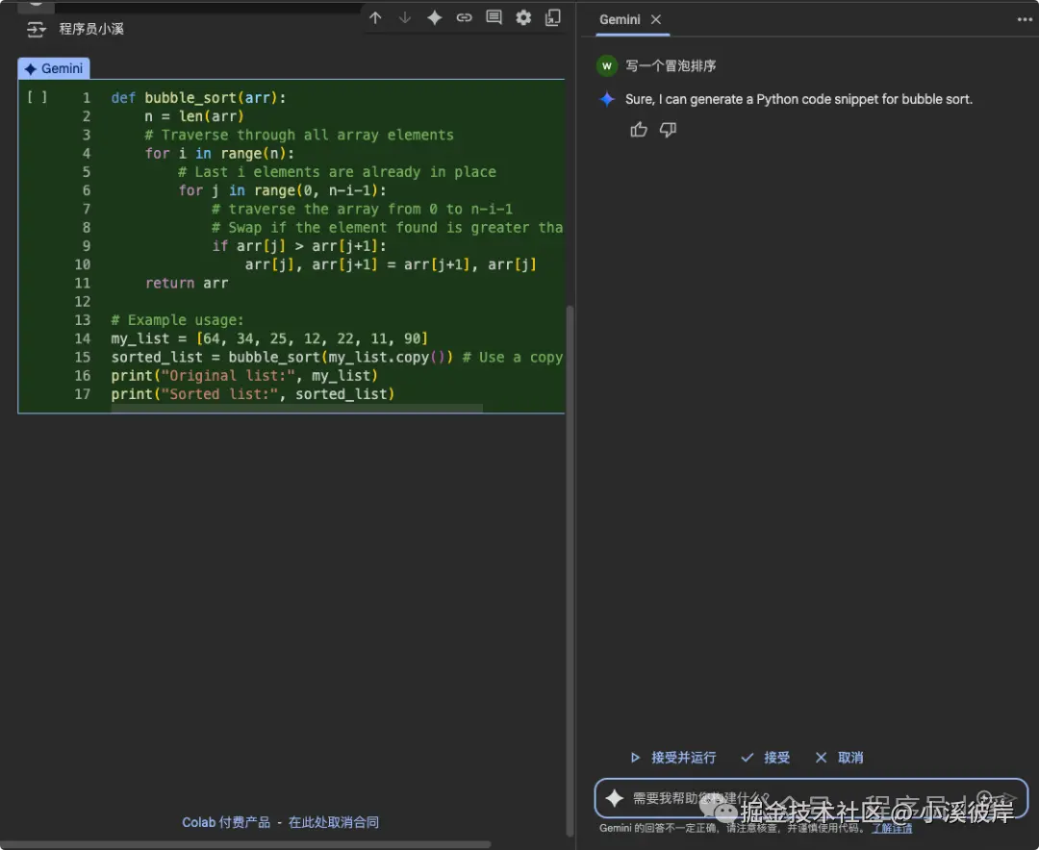This screenshot has height=850, width=1039.
Task: Copy link to cell using link icon
Action: (x=465, y=17)
